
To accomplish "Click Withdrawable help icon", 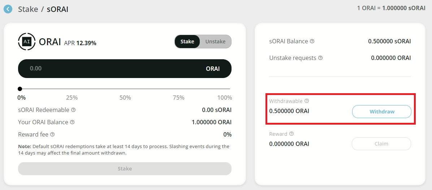I will coord(307,101).
